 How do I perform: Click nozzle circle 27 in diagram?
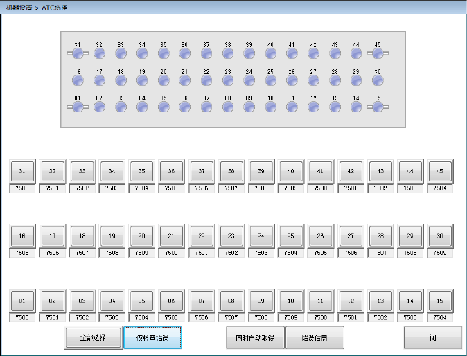pyautogui.click(x=313, y=80)
